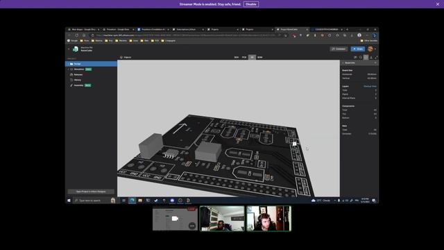The image size is (444, 250).
Task: Click the blue Share button
Action: point(358,49)
